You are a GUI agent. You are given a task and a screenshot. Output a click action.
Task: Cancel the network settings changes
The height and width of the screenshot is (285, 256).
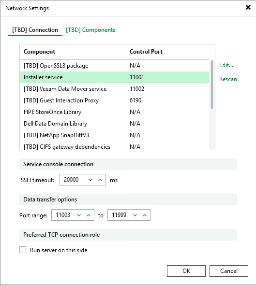tap(229, 271)
